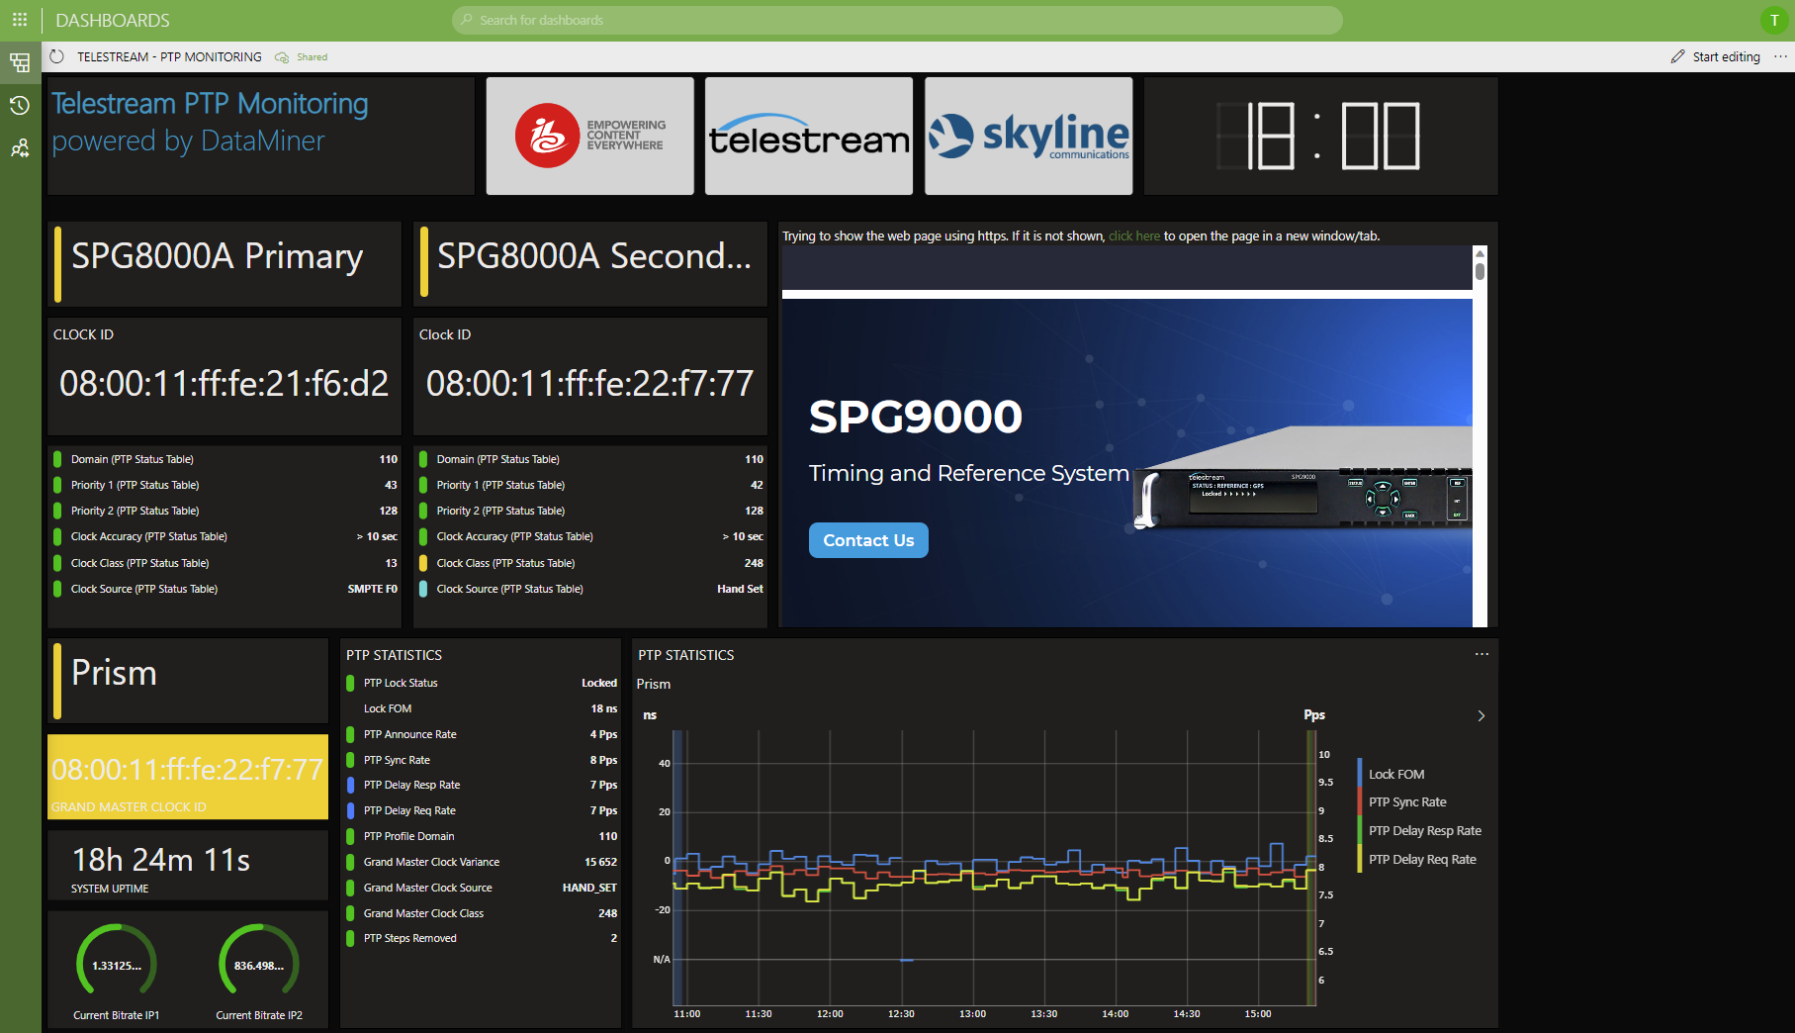Click the Shared status indicator
1795x1033 pixels.
[302, 57]
